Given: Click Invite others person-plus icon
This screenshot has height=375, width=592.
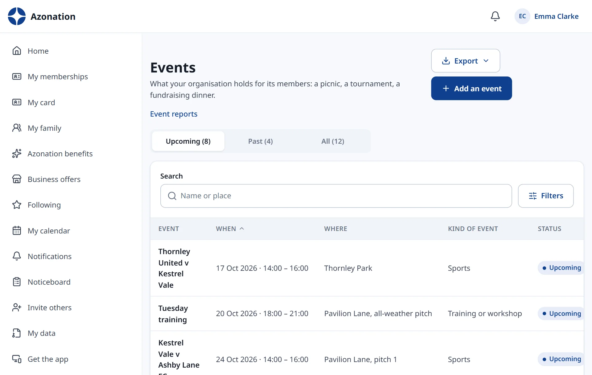Looking at the screenshot, I should pos(17,307).
